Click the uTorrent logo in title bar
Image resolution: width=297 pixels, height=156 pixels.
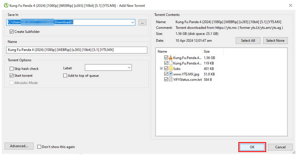click(x=6, y=5)
